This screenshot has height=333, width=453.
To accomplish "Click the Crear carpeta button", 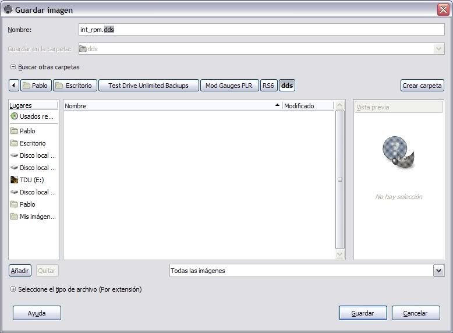I will click(x=422, y=86).
